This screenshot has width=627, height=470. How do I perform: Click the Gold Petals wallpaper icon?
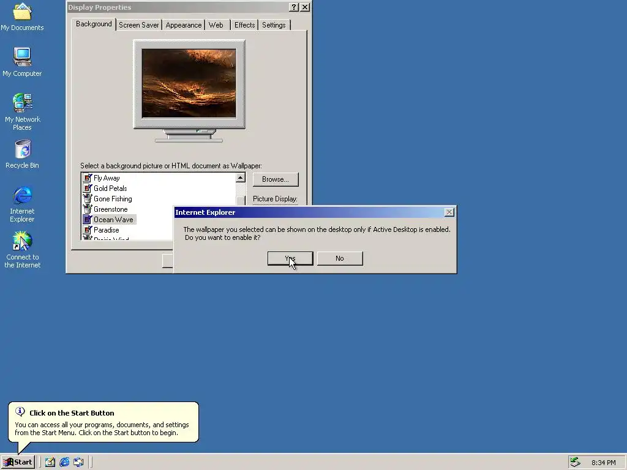pos(87,188)
